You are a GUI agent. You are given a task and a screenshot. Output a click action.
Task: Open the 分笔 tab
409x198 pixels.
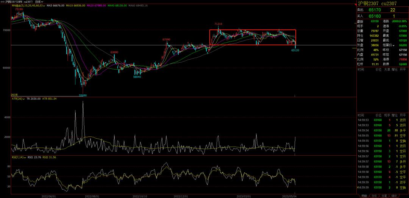(384, 196)
